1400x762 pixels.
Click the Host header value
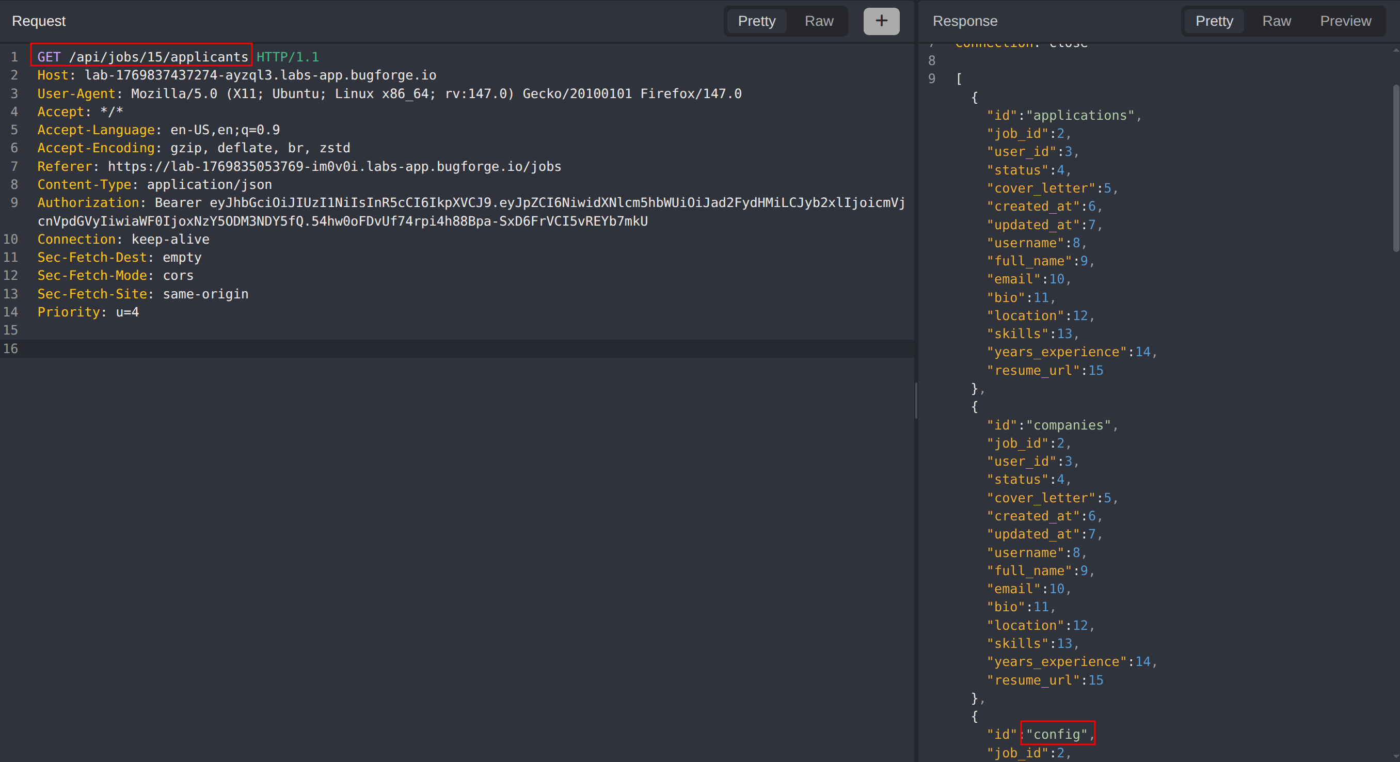coord(260,75)
